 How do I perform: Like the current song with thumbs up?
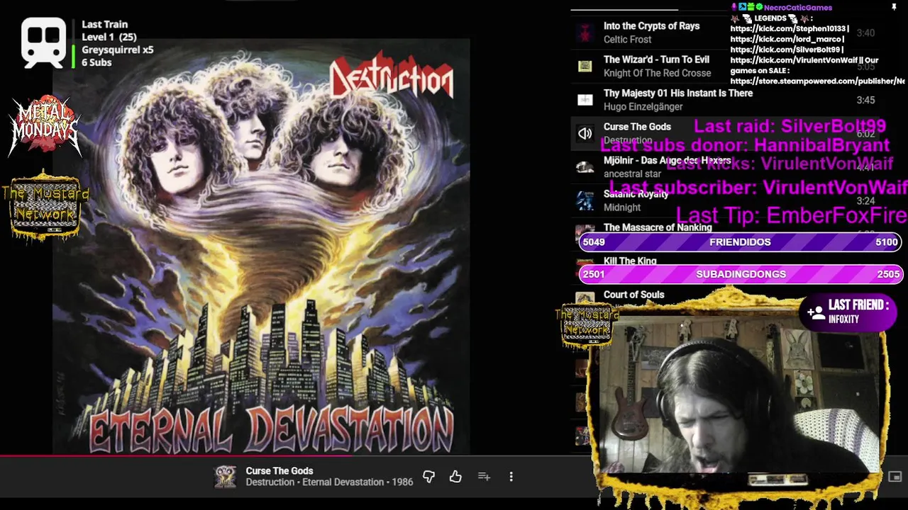tap(455, 477)
